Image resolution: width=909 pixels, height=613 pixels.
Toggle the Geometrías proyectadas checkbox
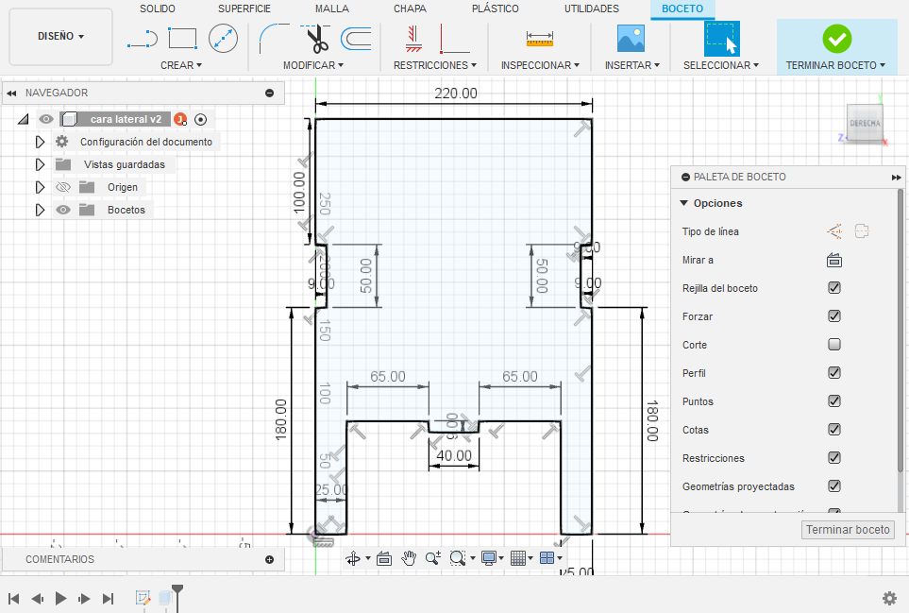(834, 486)
